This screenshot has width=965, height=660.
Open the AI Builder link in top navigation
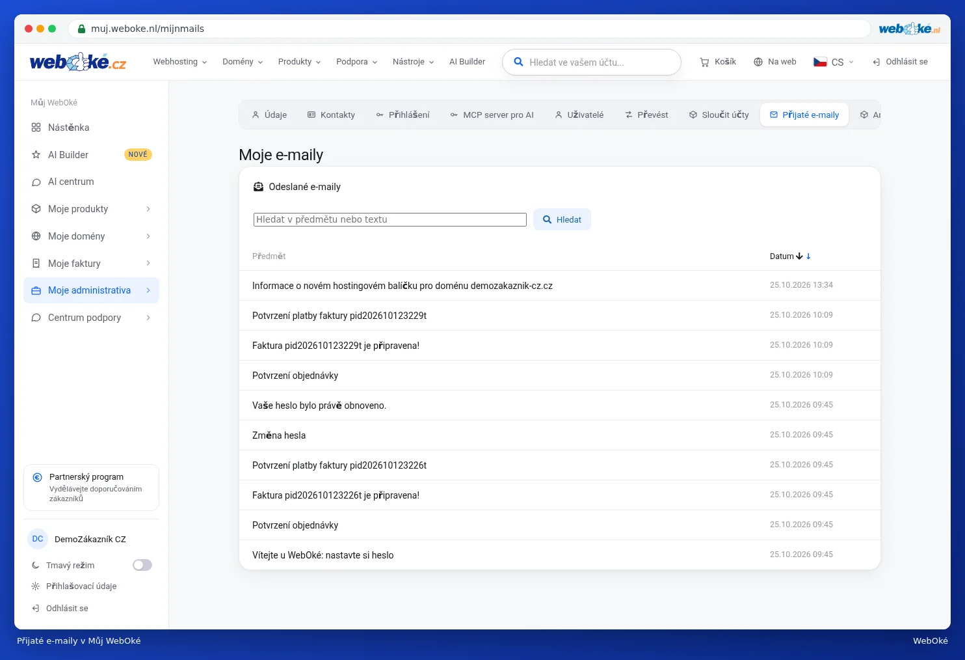pyautogui.click(x=467, y=62)
